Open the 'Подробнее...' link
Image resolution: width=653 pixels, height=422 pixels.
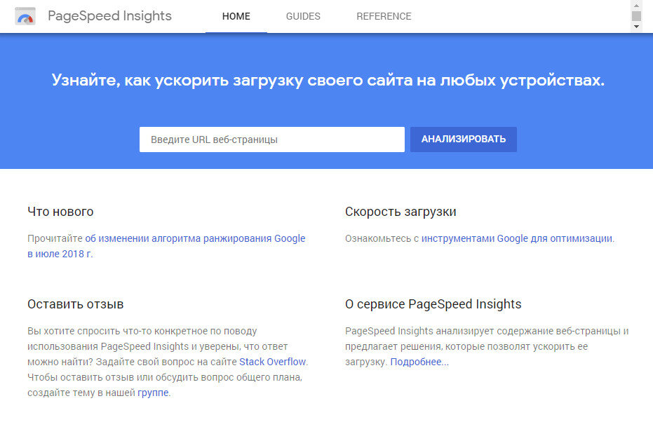tap(419, 362)
